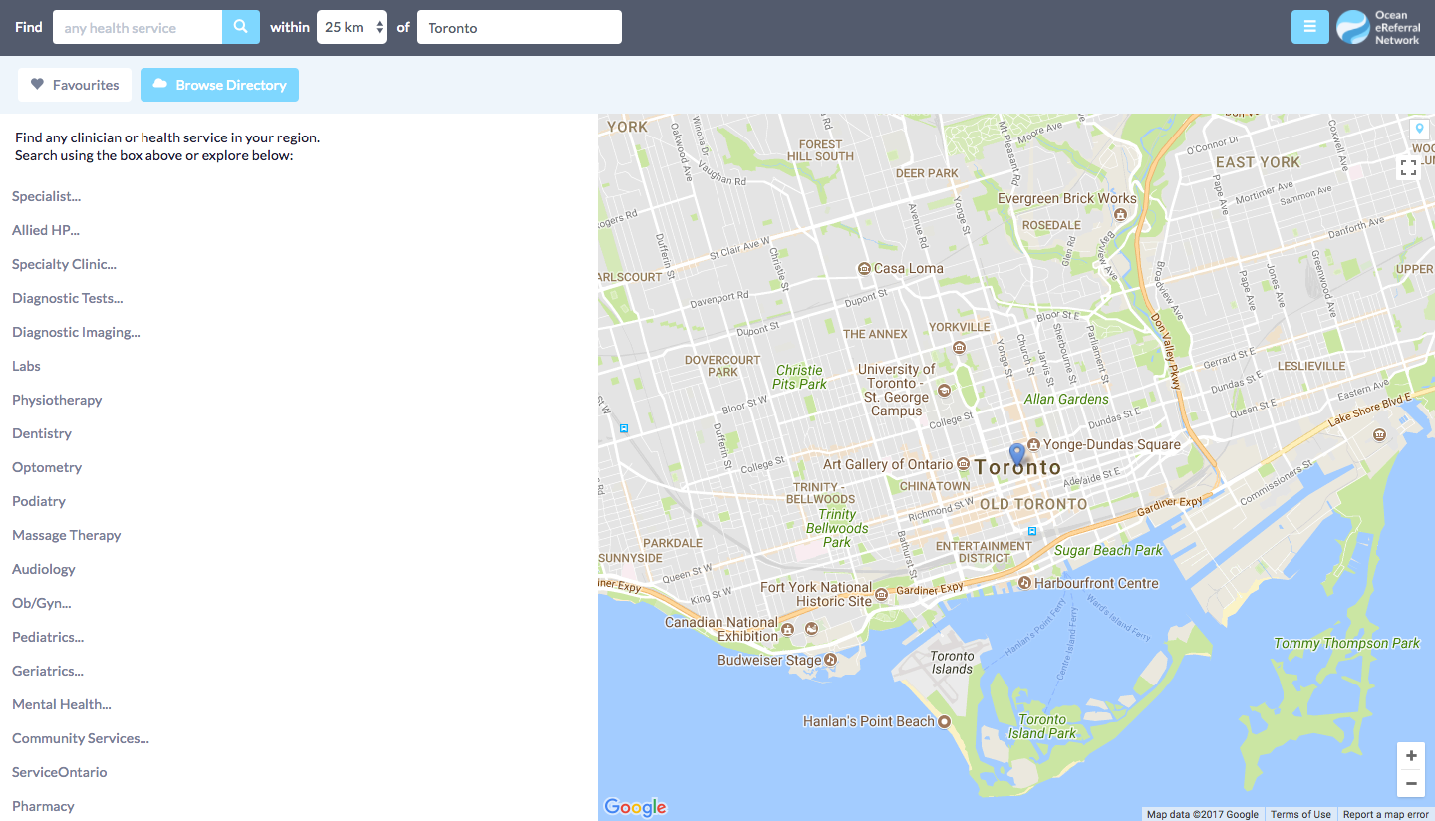Open the Pharmacy listing
Viewport: 1435px width, 821px height.
[43, 806]
